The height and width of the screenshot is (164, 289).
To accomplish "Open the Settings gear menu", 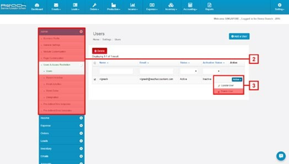I will point(279,7).
